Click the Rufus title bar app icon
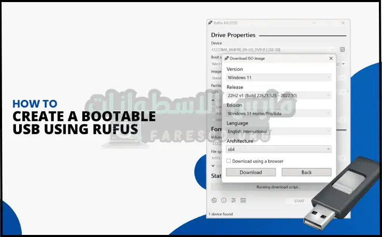 pyautogui.click(x=210, y=23)
